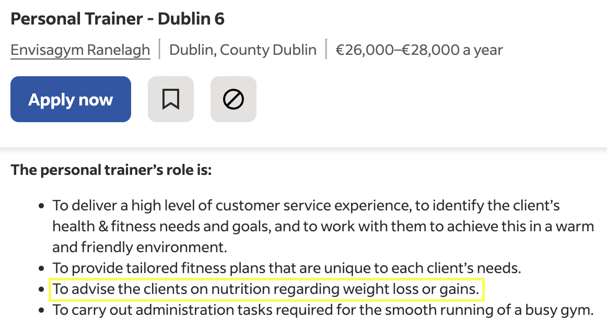The width and height of the screenshot is (607, 331).
Task: Click the administration tasks bullet text
Action: coord(323,310)
